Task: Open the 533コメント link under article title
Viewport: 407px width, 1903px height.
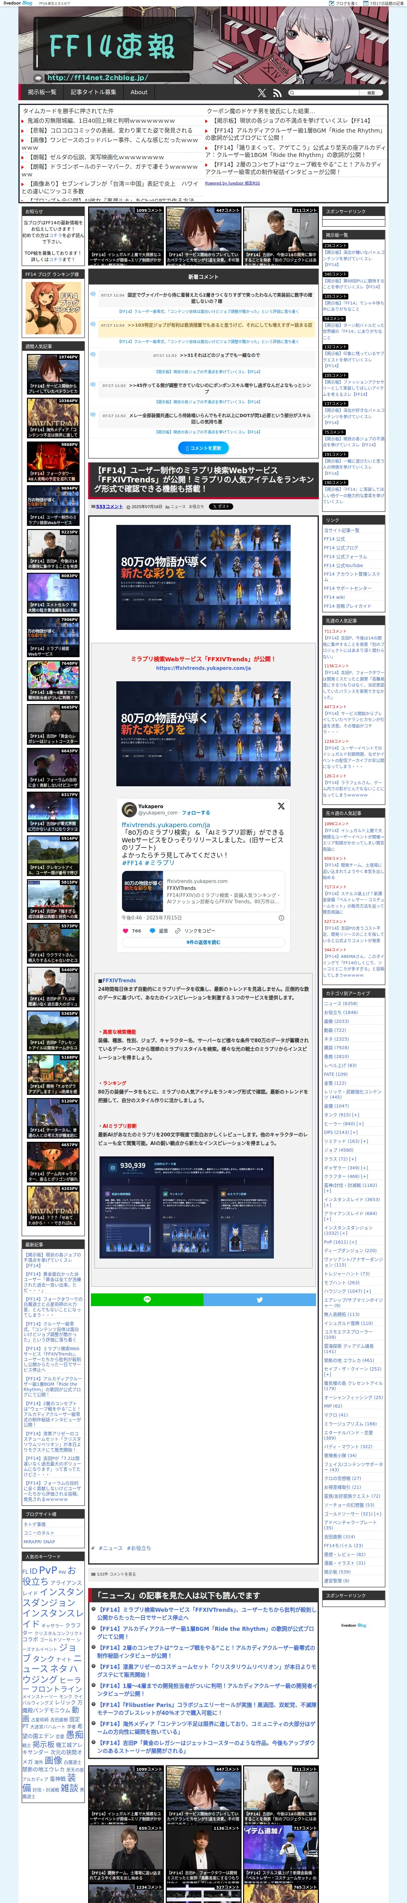Action: 109,507
